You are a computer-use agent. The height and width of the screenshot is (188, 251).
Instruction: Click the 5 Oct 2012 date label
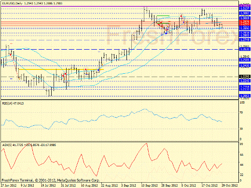[x=189, y=186]
